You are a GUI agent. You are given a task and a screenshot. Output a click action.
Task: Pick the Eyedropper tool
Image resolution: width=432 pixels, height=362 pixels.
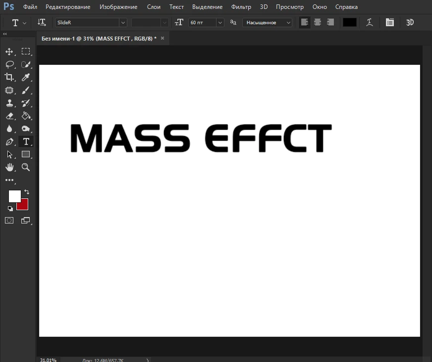(26, 77)
